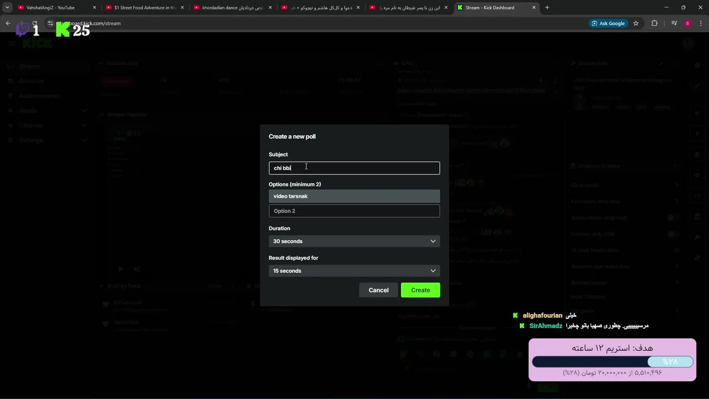Viewport: 709px width, 399px height.
Task: Open the Followers-only chat chevron
Action: 677,202
